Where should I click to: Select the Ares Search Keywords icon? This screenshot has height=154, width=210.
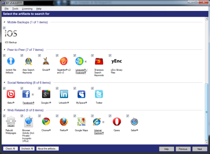point(29,61)
